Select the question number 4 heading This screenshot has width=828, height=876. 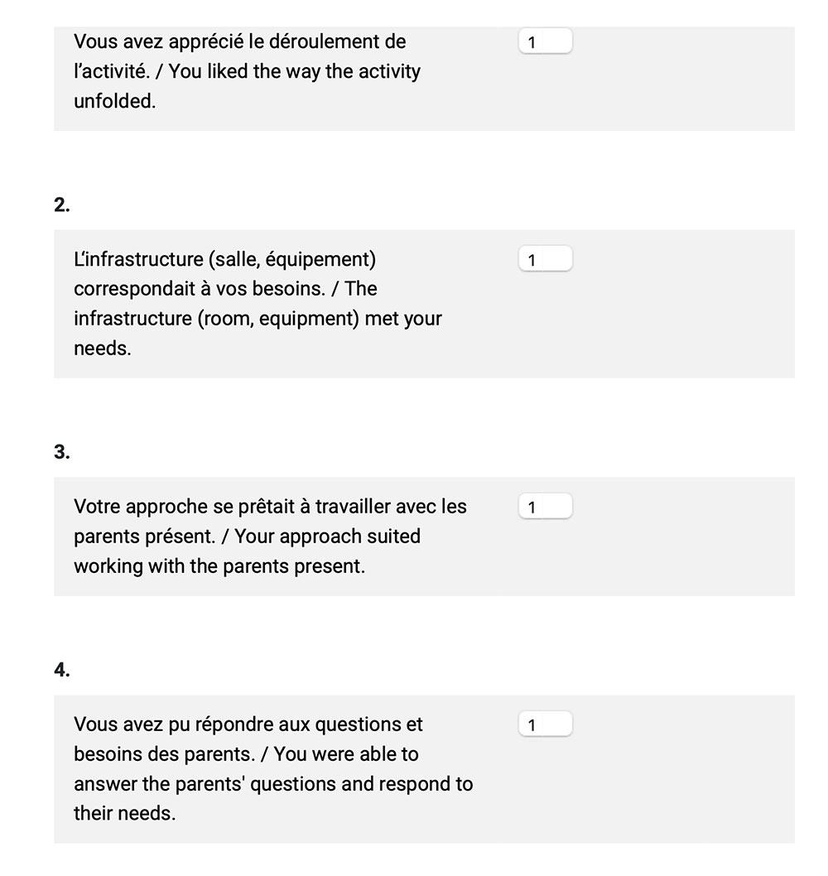click(62, 671)
